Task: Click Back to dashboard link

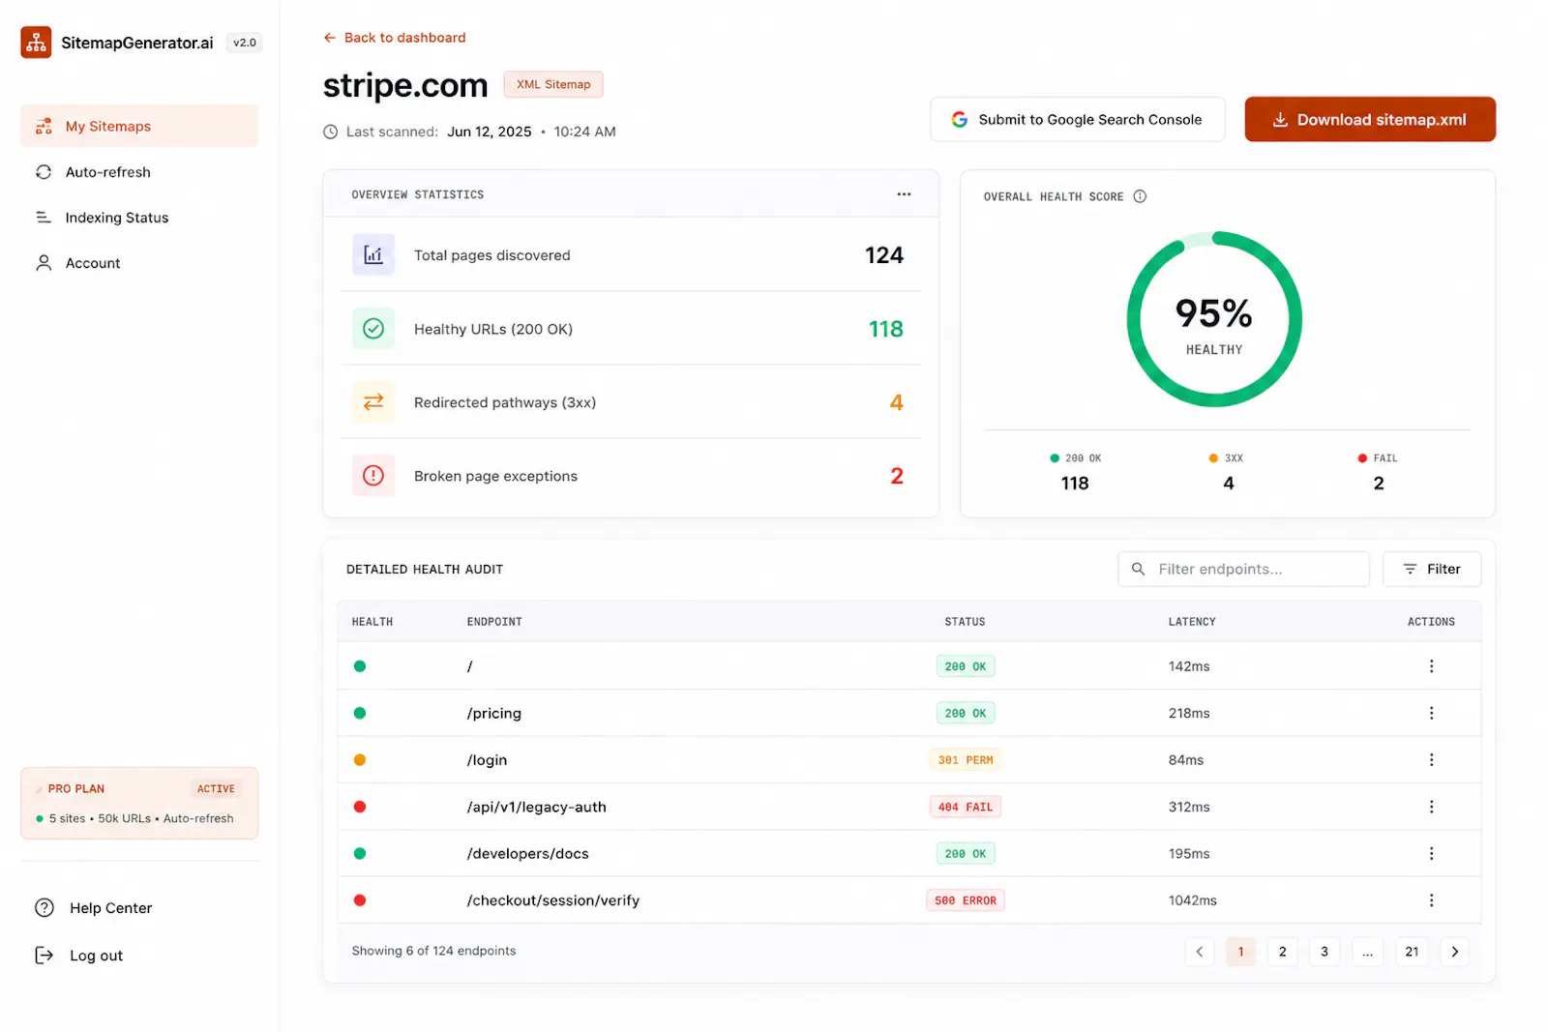Action: [395, 38]
